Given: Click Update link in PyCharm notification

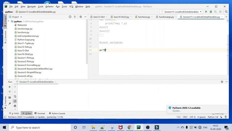Looking at the screenshot, I should [177, 111].
